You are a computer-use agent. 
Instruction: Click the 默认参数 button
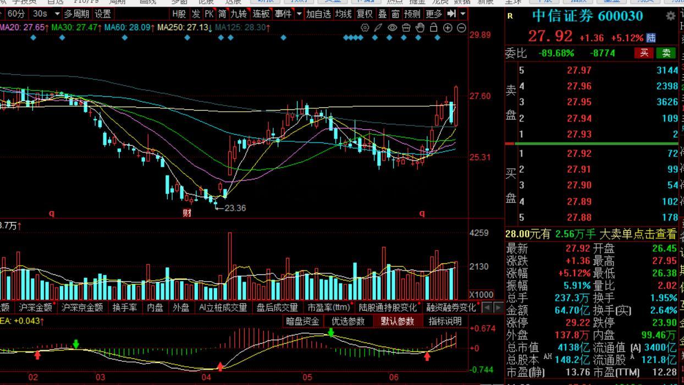[398, 321]
